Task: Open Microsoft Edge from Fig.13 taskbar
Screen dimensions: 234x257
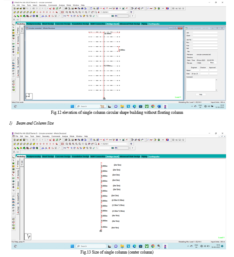Action: 134,246
